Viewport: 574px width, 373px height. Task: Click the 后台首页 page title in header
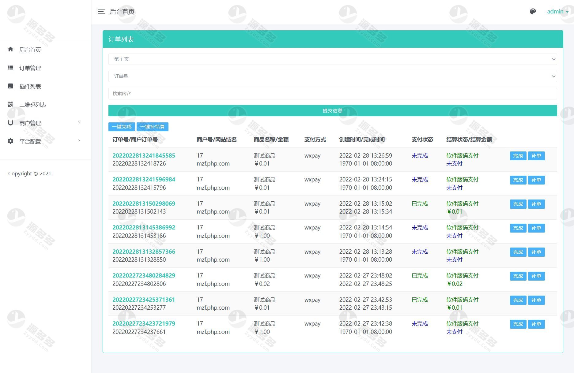click(122, 12)
